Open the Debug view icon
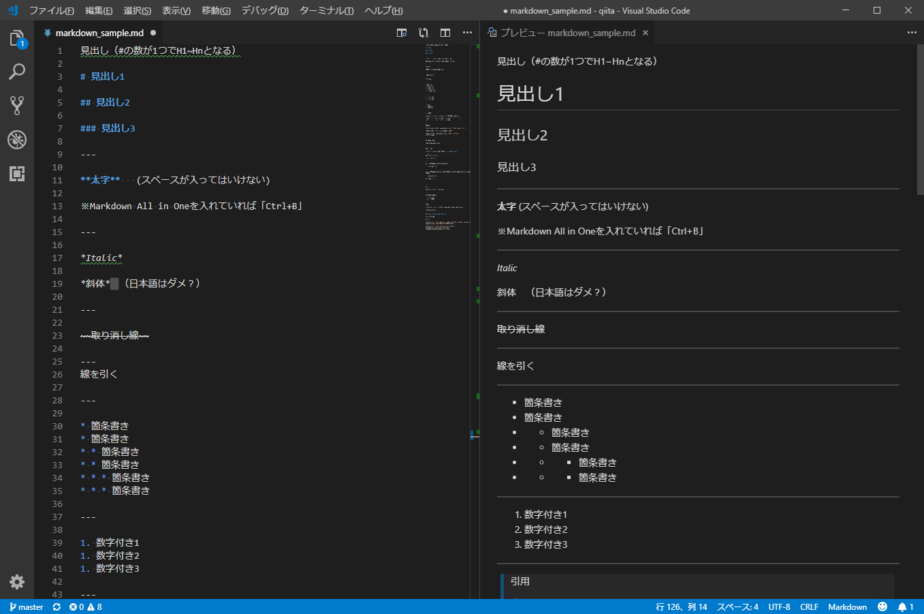This screenshot has height=614, width=924. pos(17,140)
